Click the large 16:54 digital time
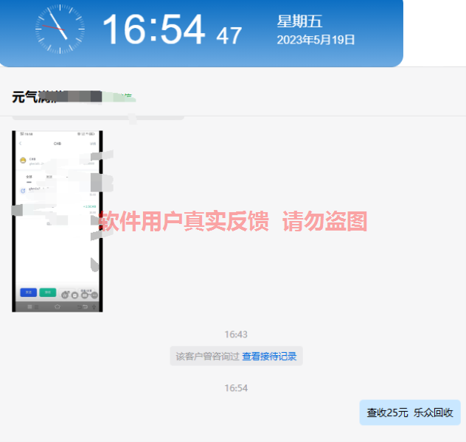This screenshot has width=466, height=442. pyautogui.click(x=153, y=29)
